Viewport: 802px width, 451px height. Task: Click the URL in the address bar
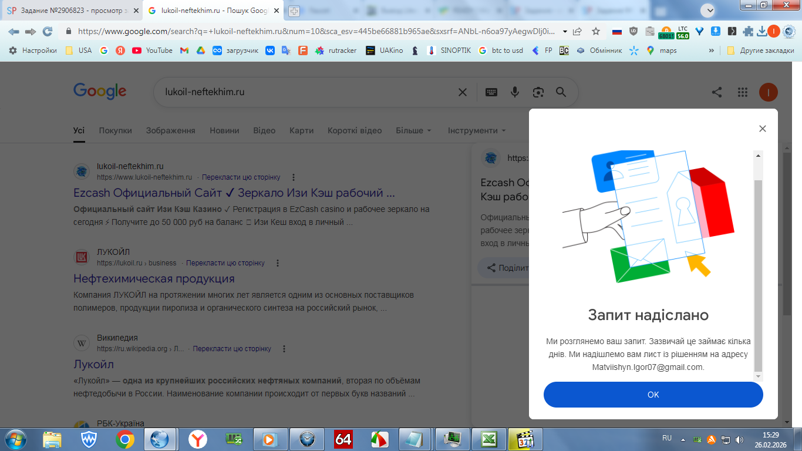coord(316,32)
